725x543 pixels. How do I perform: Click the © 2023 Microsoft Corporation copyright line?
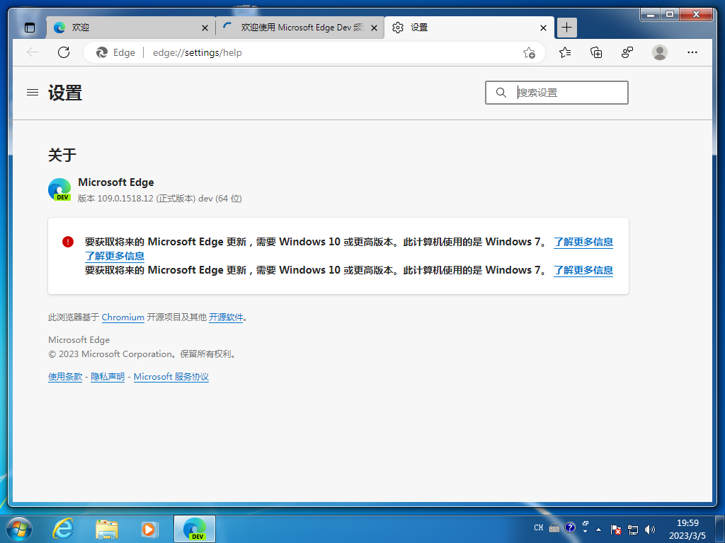(143, 354)
